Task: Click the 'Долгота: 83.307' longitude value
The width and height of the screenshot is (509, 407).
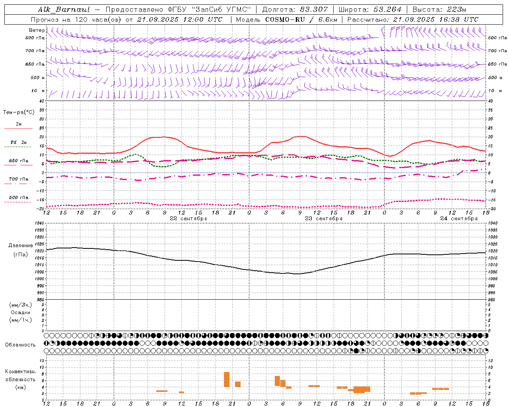Action: pos(295,10)
